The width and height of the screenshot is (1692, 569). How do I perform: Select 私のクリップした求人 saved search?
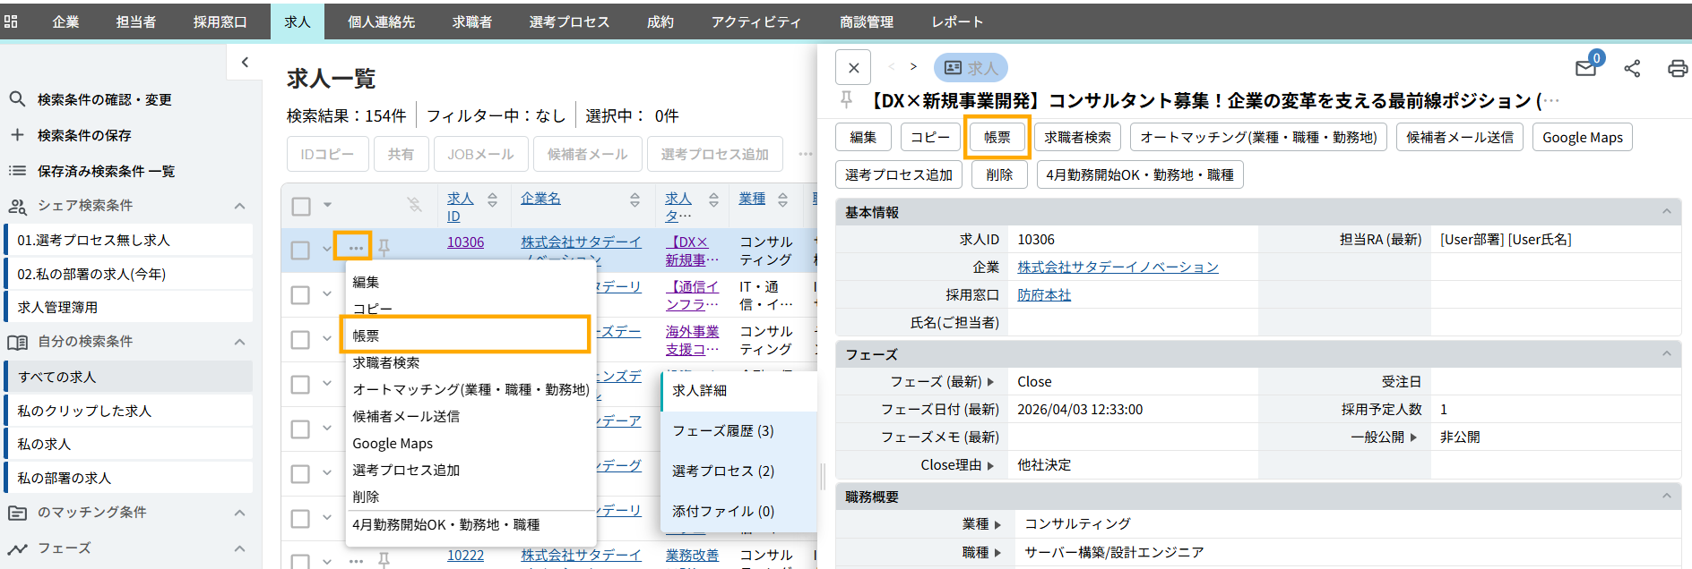tap(85, 411)
